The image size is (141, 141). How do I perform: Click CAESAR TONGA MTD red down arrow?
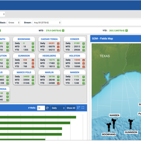(58, 47)
